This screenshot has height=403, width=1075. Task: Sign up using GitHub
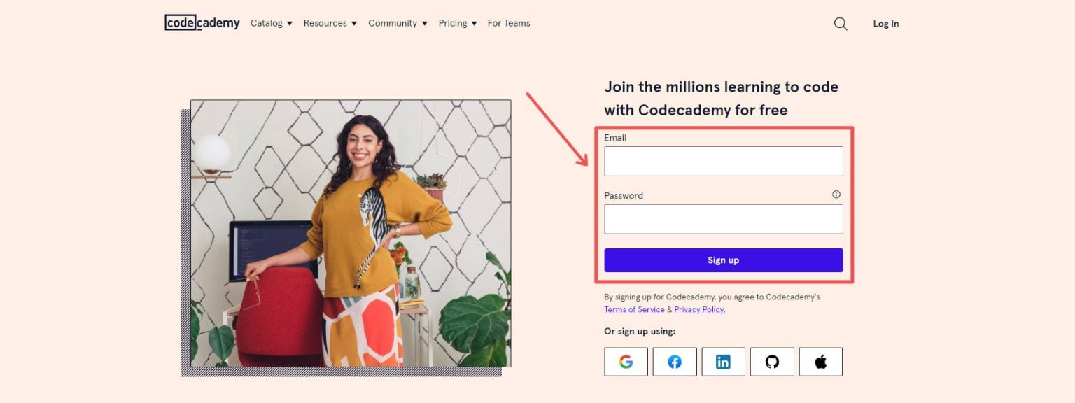point(772,361)
